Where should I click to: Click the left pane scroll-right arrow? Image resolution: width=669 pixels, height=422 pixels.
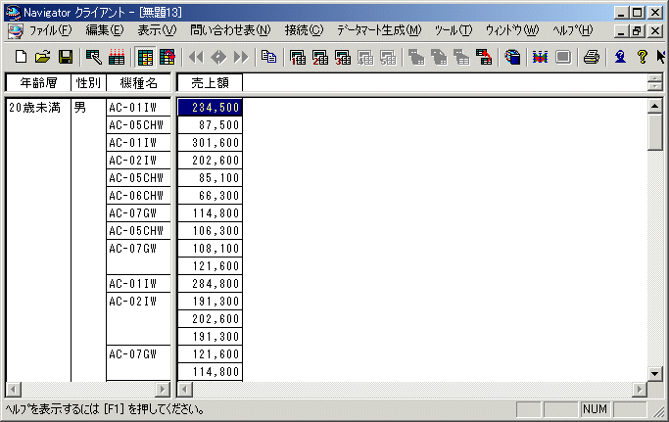(x=163, y=389)
